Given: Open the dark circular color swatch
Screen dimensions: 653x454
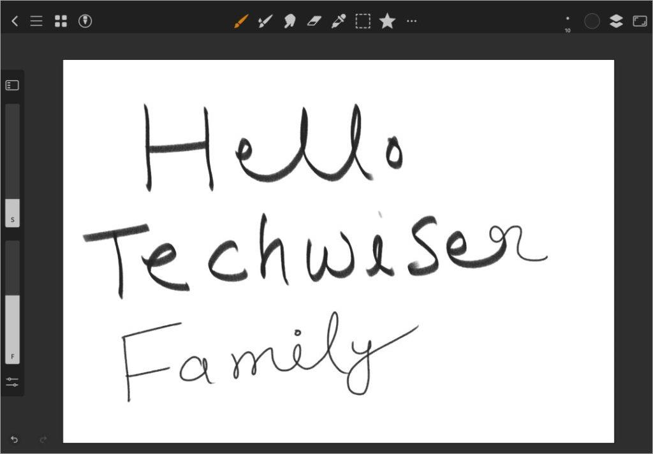Looking at the screenshot, I should (x=592, y=21).
